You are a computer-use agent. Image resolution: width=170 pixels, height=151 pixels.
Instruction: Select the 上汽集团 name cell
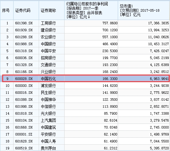(48, 120)
